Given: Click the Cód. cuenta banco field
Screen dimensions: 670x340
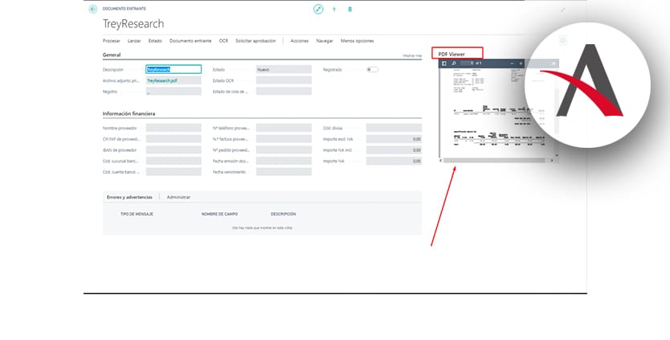Looking at the screenshot, I should 174,172.
